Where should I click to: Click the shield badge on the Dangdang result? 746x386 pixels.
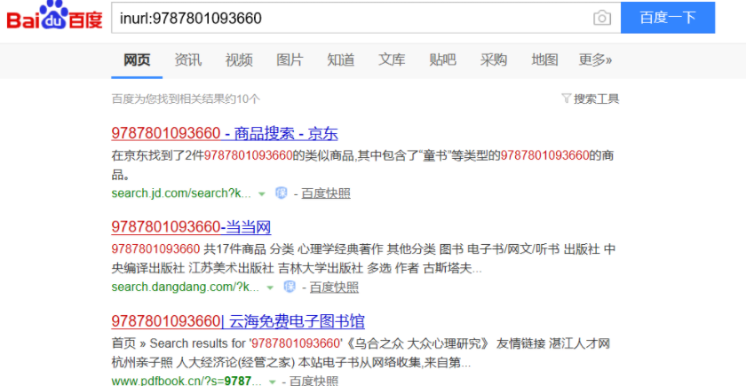point(290,287)
